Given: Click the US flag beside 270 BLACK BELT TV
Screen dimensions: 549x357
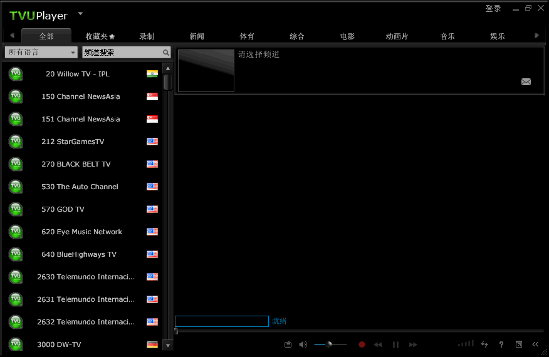Looking at the screenshot, I should [152, 164].
